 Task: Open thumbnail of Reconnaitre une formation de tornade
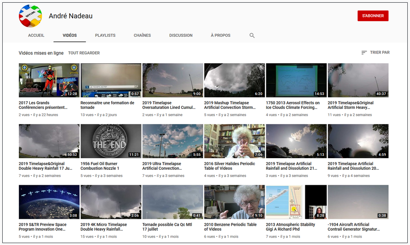tap(111, 80)
